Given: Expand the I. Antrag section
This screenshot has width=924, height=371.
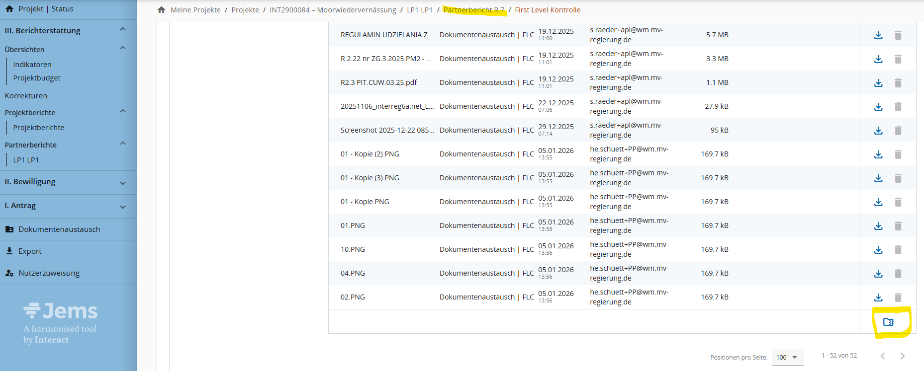Looking at the screenshot, I should coord(123,207).
